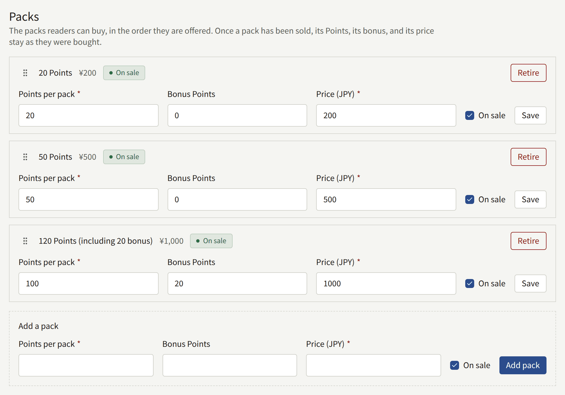
Task: Save the 20 Points pack
Action: (x=530, y=115)
